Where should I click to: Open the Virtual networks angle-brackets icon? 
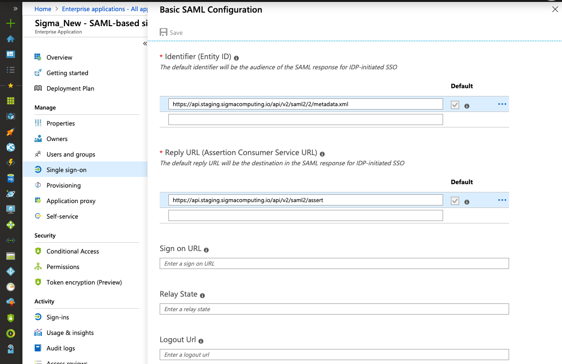click(11, 240)
